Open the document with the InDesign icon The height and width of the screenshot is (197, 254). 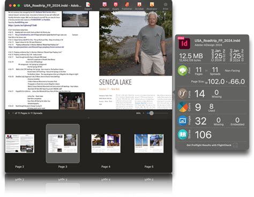(x=104, y=6)
